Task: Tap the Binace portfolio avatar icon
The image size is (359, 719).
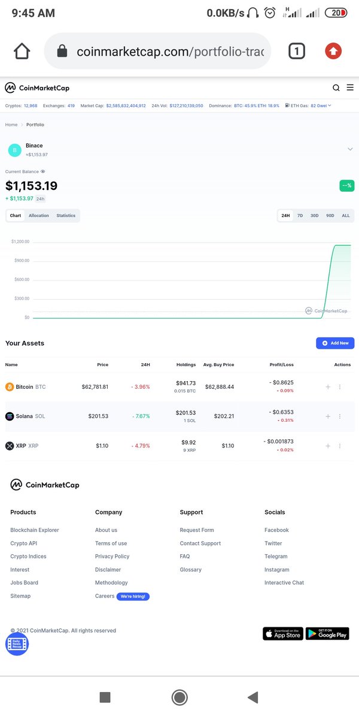Action: (14, 150)
